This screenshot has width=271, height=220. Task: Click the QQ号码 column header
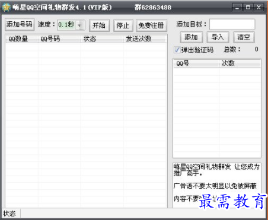[59, 39]
